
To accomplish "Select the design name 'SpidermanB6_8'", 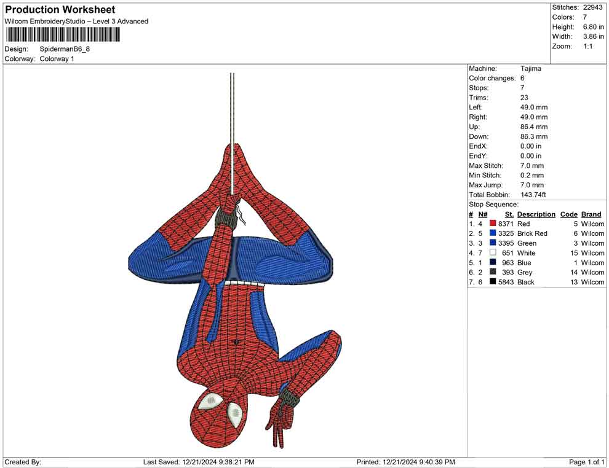I will tap(65, 49).
